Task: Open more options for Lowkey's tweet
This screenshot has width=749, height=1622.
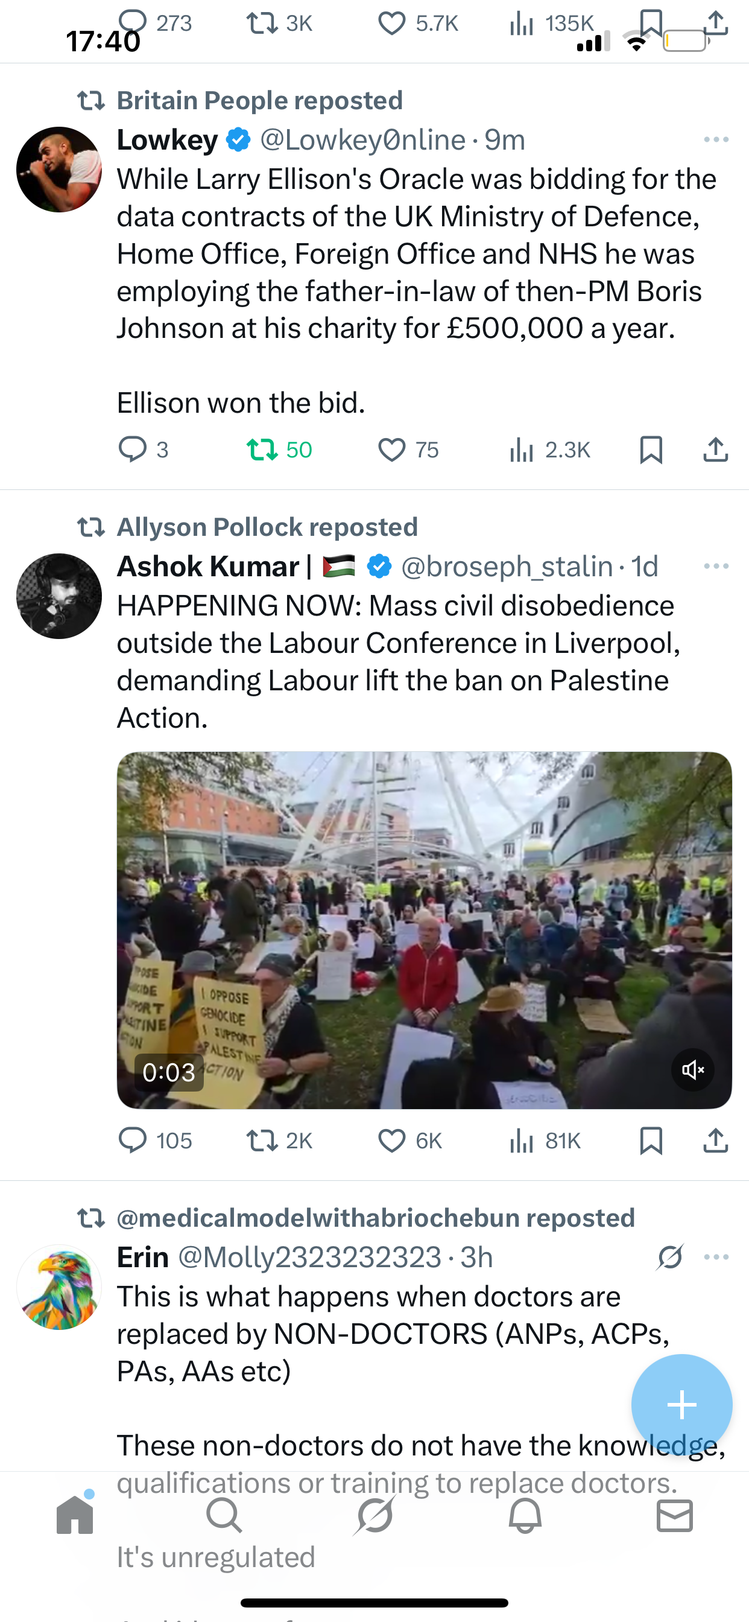Action: (x=716, y=140)
